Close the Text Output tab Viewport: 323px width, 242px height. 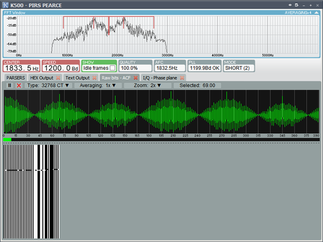point(95,78)
